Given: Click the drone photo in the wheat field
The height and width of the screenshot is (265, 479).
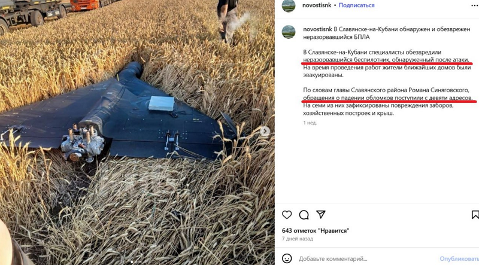Looking at the screenshot, I should (137, 133).
